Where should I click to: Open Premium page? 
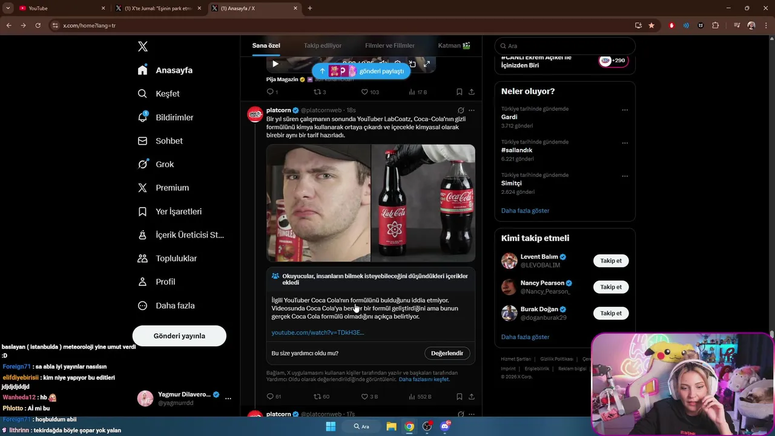[x=163, y=188]
